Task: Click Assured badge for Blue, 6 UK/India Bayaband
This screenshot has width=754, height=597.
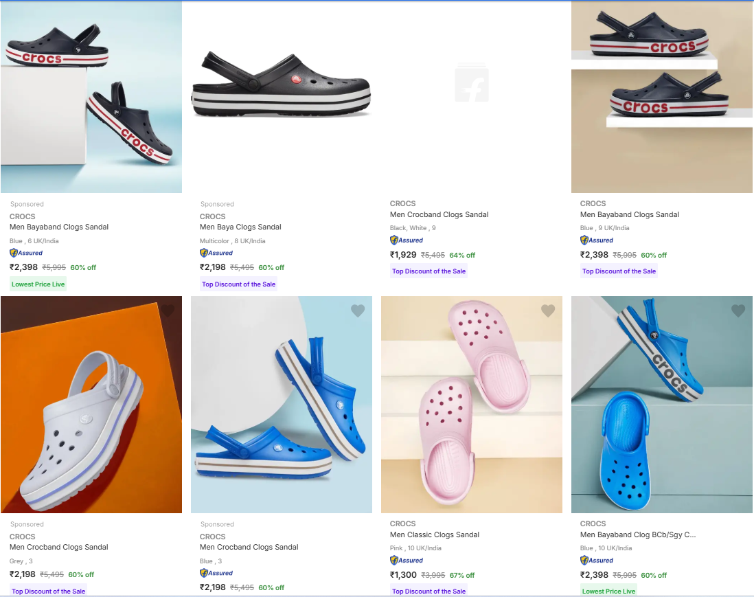Action: tap(26, 253)
